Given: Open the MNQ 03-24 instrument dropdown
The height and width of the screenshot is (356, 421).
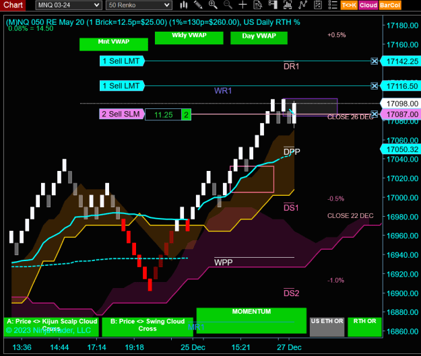Looking at the screenshot, I should pos(69,5).
